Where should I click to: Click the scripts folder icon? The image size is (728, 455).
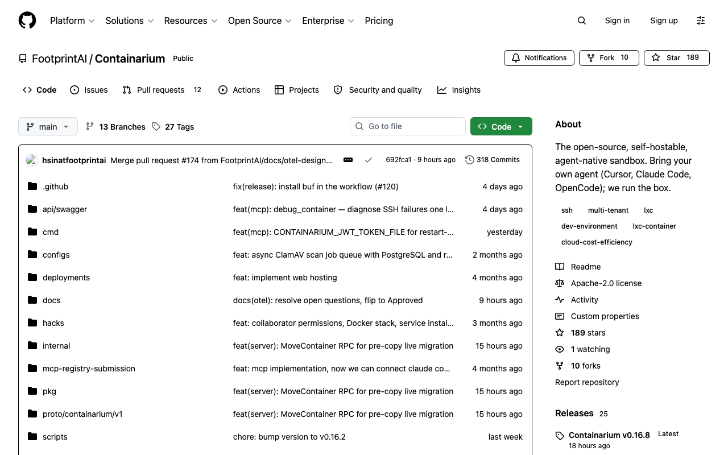(32, 436)
